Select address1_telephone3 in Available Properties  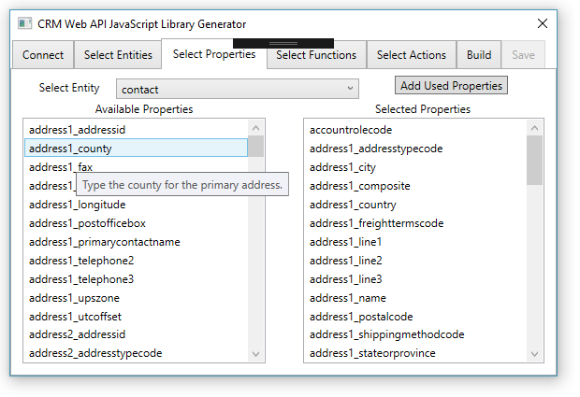[137, 279]
